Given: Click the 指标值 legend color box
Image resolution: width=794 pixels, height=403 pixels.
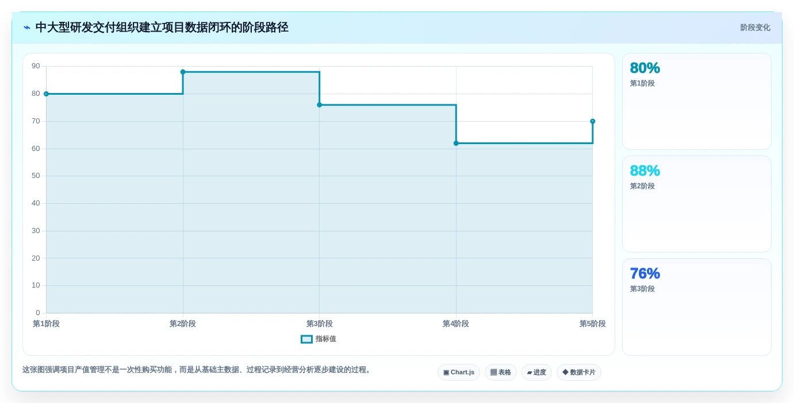Looking at the screenshot, I should [306, 339].
